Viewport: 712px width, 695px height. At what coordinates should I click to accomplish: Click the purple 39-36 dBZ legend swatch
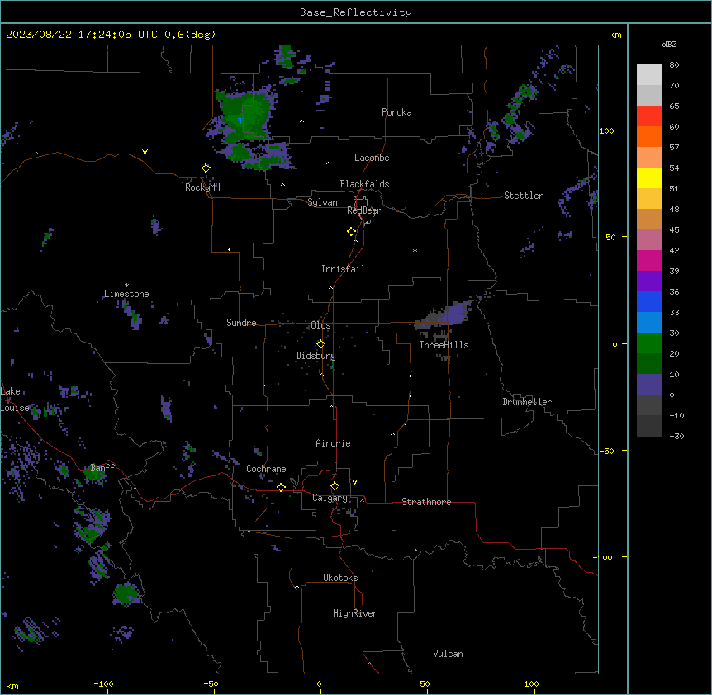tap(649, 281)
